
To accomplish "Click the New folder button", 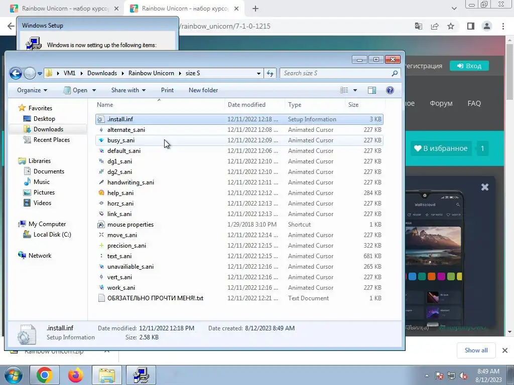I will tap(203, 90).
